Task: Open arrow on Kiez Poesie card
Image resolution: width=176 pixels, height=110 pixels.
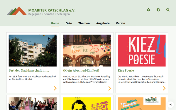Action: pyautogui.click(x=164, y=88)
